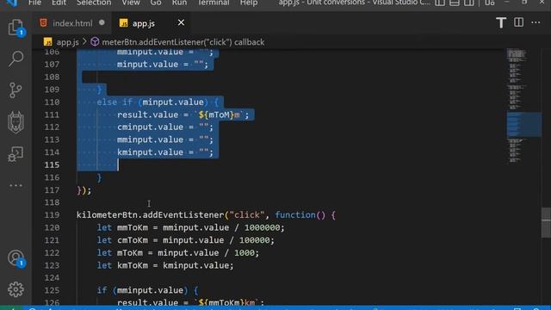Open the Go menu

coord(156,3)
